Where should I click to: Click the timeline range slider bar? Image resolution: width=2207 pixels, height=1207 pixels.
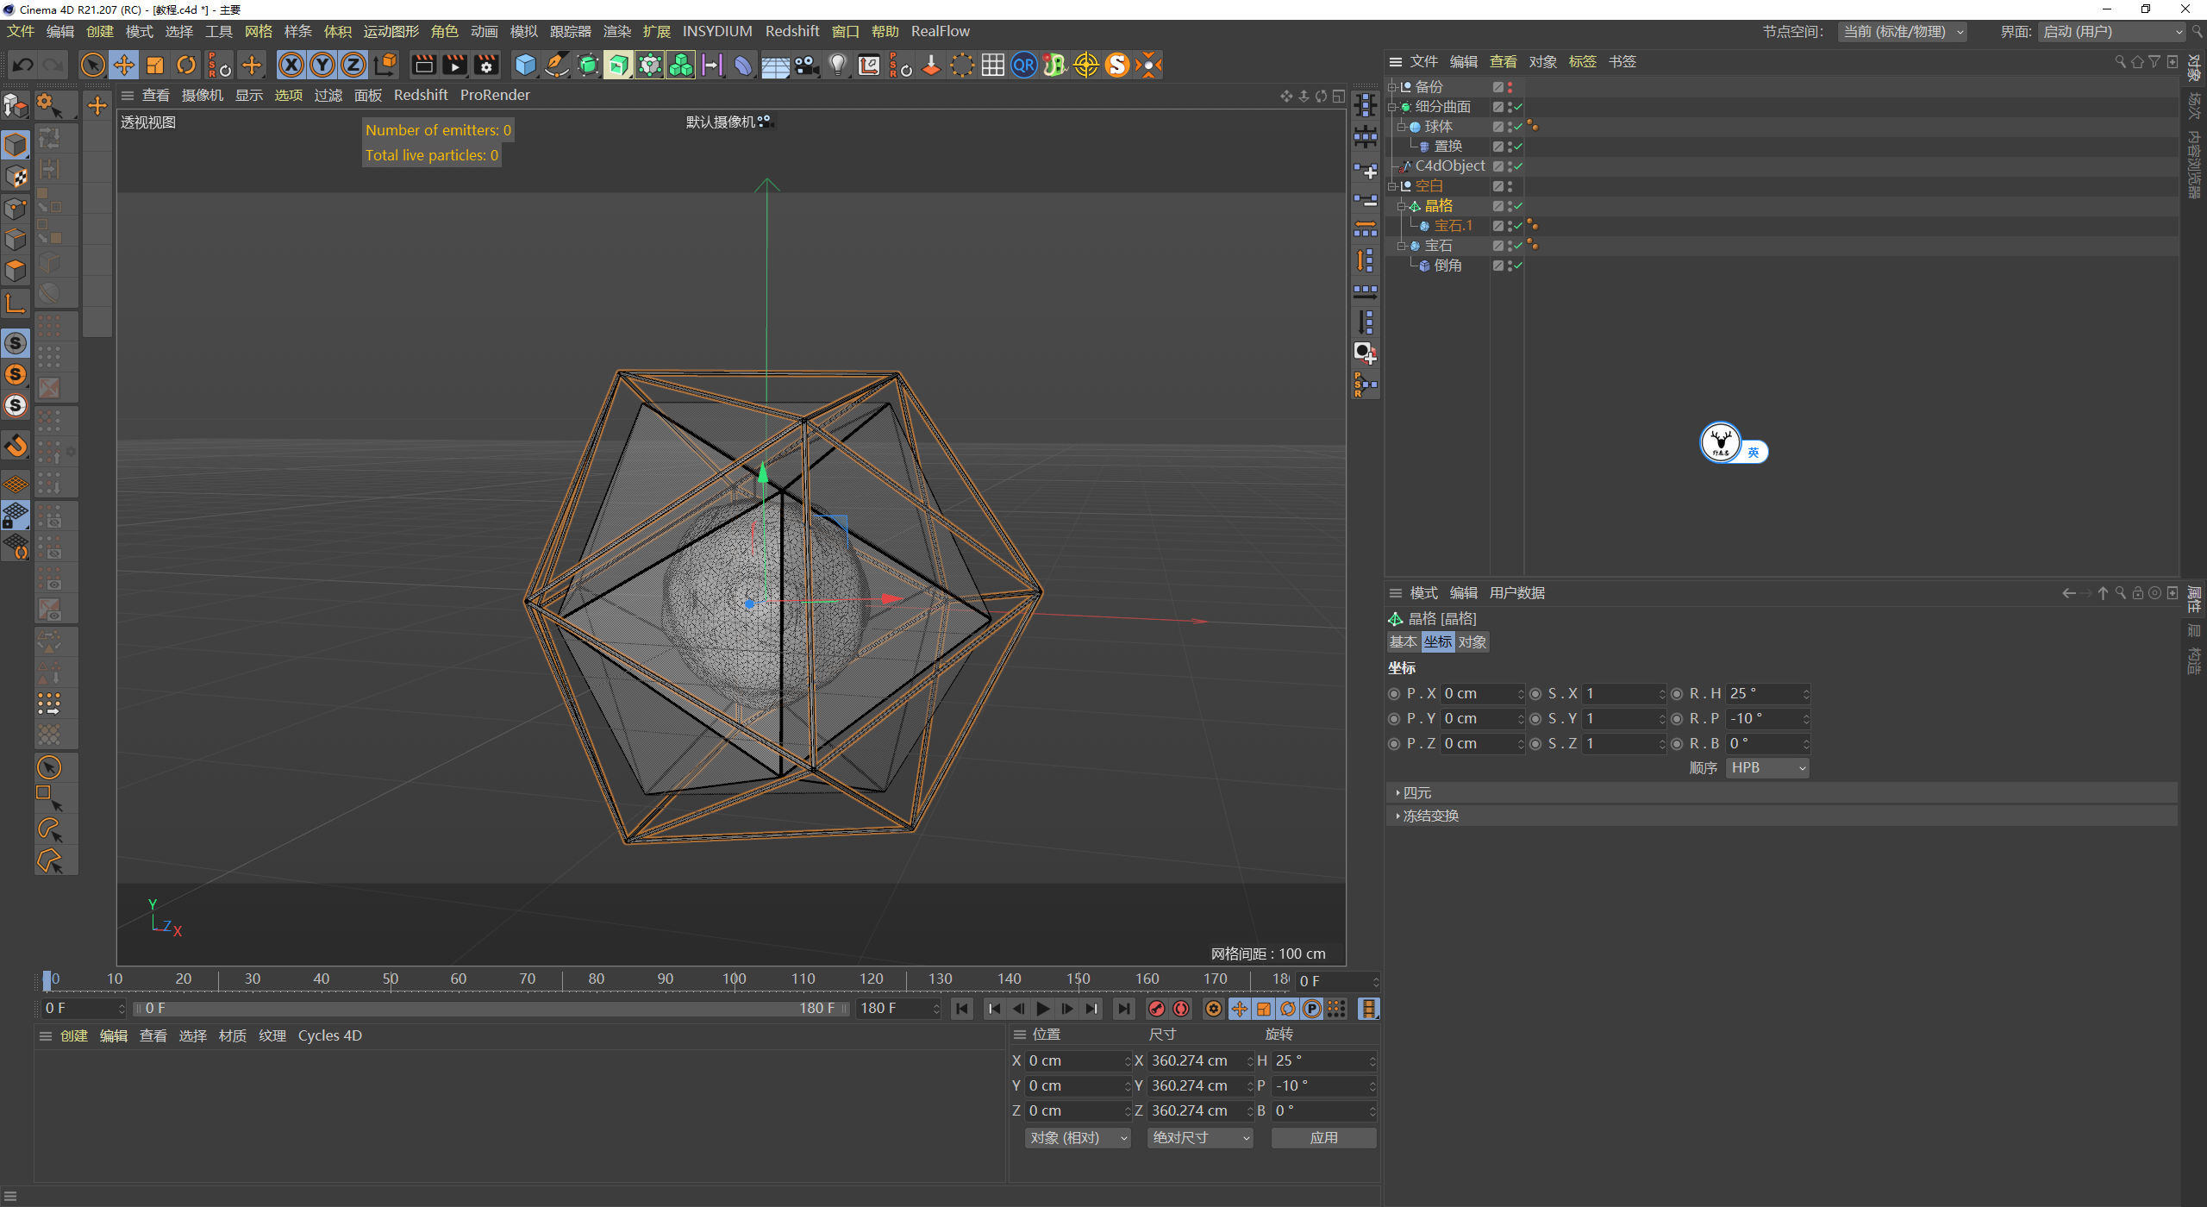491,1009
